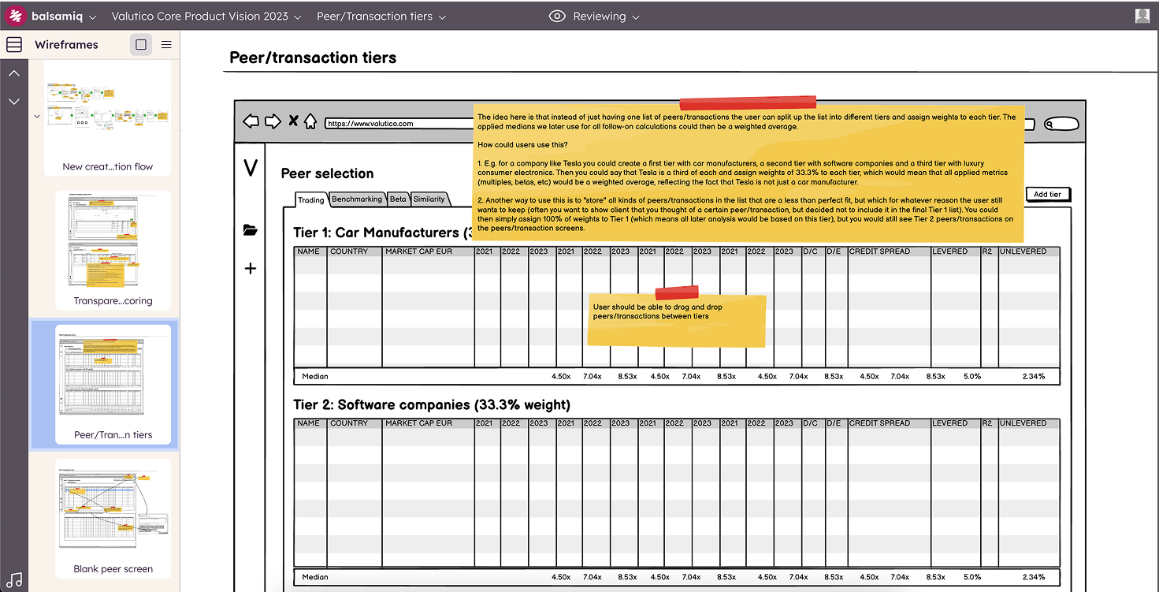Expand the Peer/Transaction tiers dropdown

[x=381, y=16]
